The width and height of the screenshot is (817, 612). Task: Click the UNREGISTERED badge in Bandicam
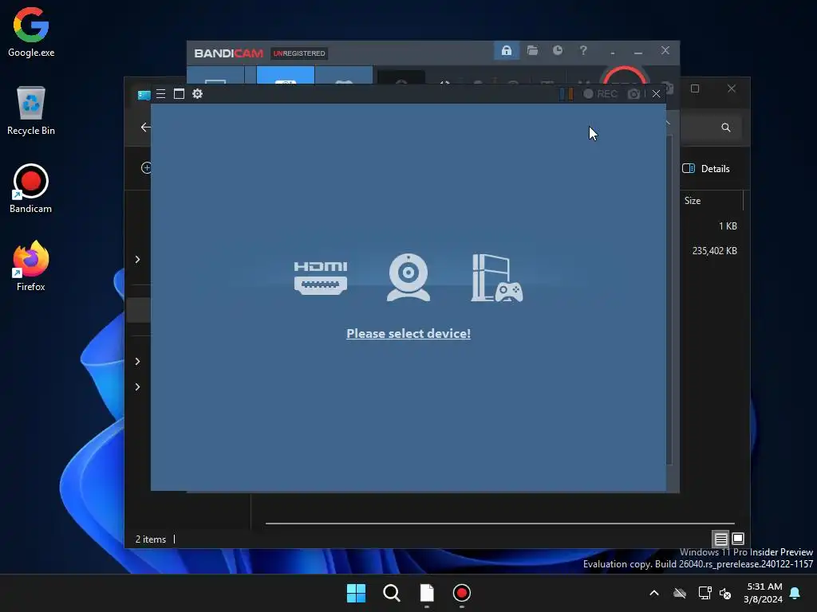[299, 53]
